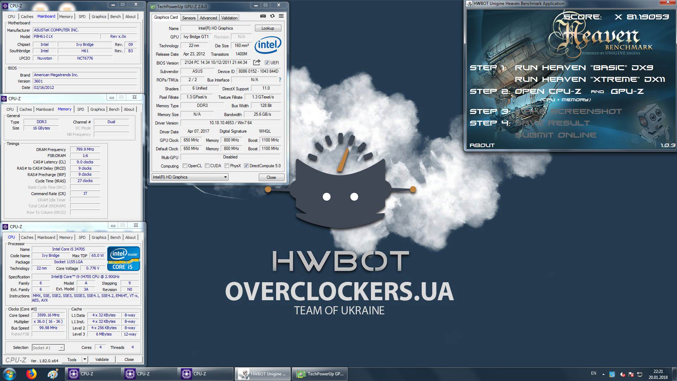Open the Caches tab in the bottom CPU-Z window
The height and width of the screenshot is (381, 677).
pyautogui.click(x=27, y=237)
